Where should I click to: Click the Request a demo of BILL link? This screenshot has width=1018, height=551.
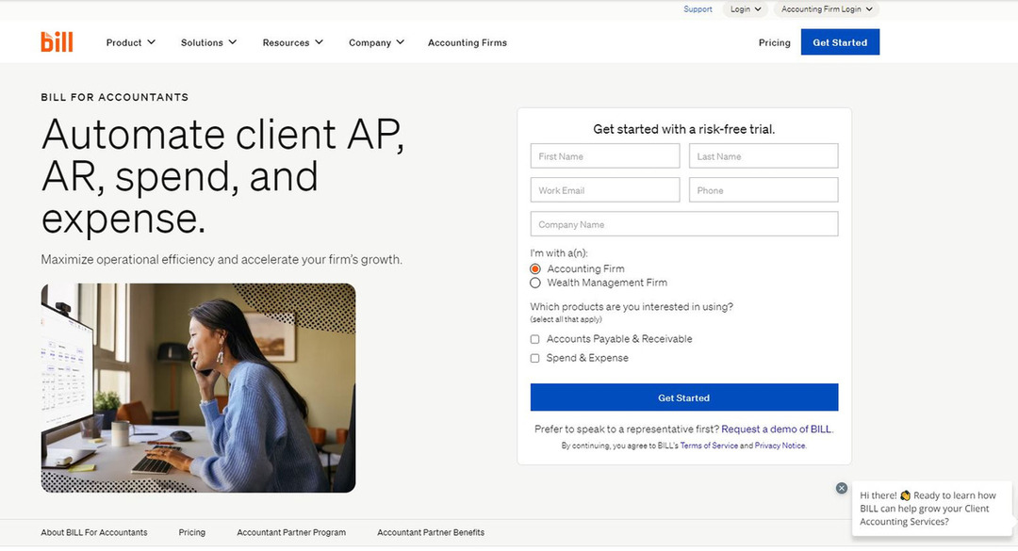pyautogui.click(x=776, y=429)
